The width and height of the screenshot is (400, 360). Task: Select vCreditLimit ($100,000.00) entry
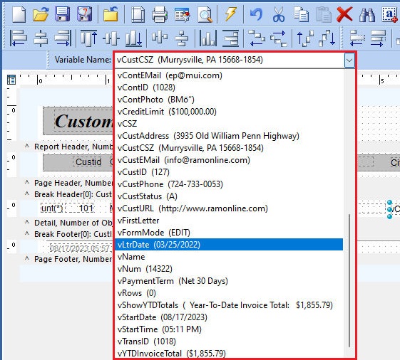[x=229, y=112]
